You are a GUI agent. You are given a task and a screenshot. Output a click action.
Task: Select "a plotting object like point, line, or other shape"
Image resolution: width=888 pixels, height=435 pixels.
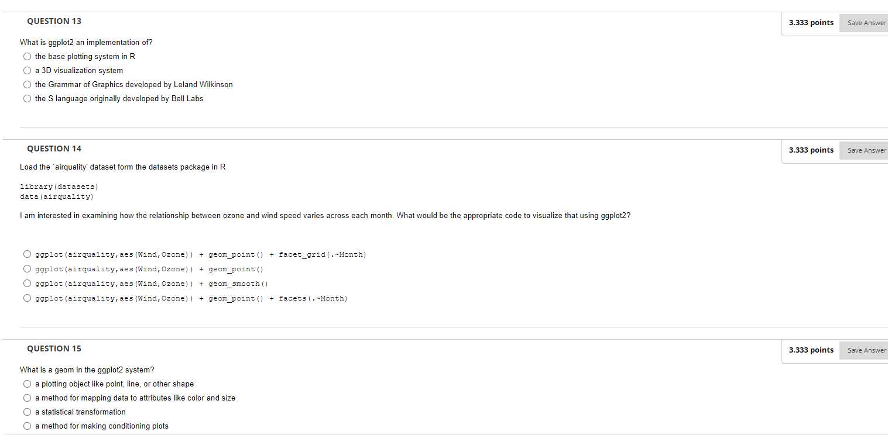[27, 384]
